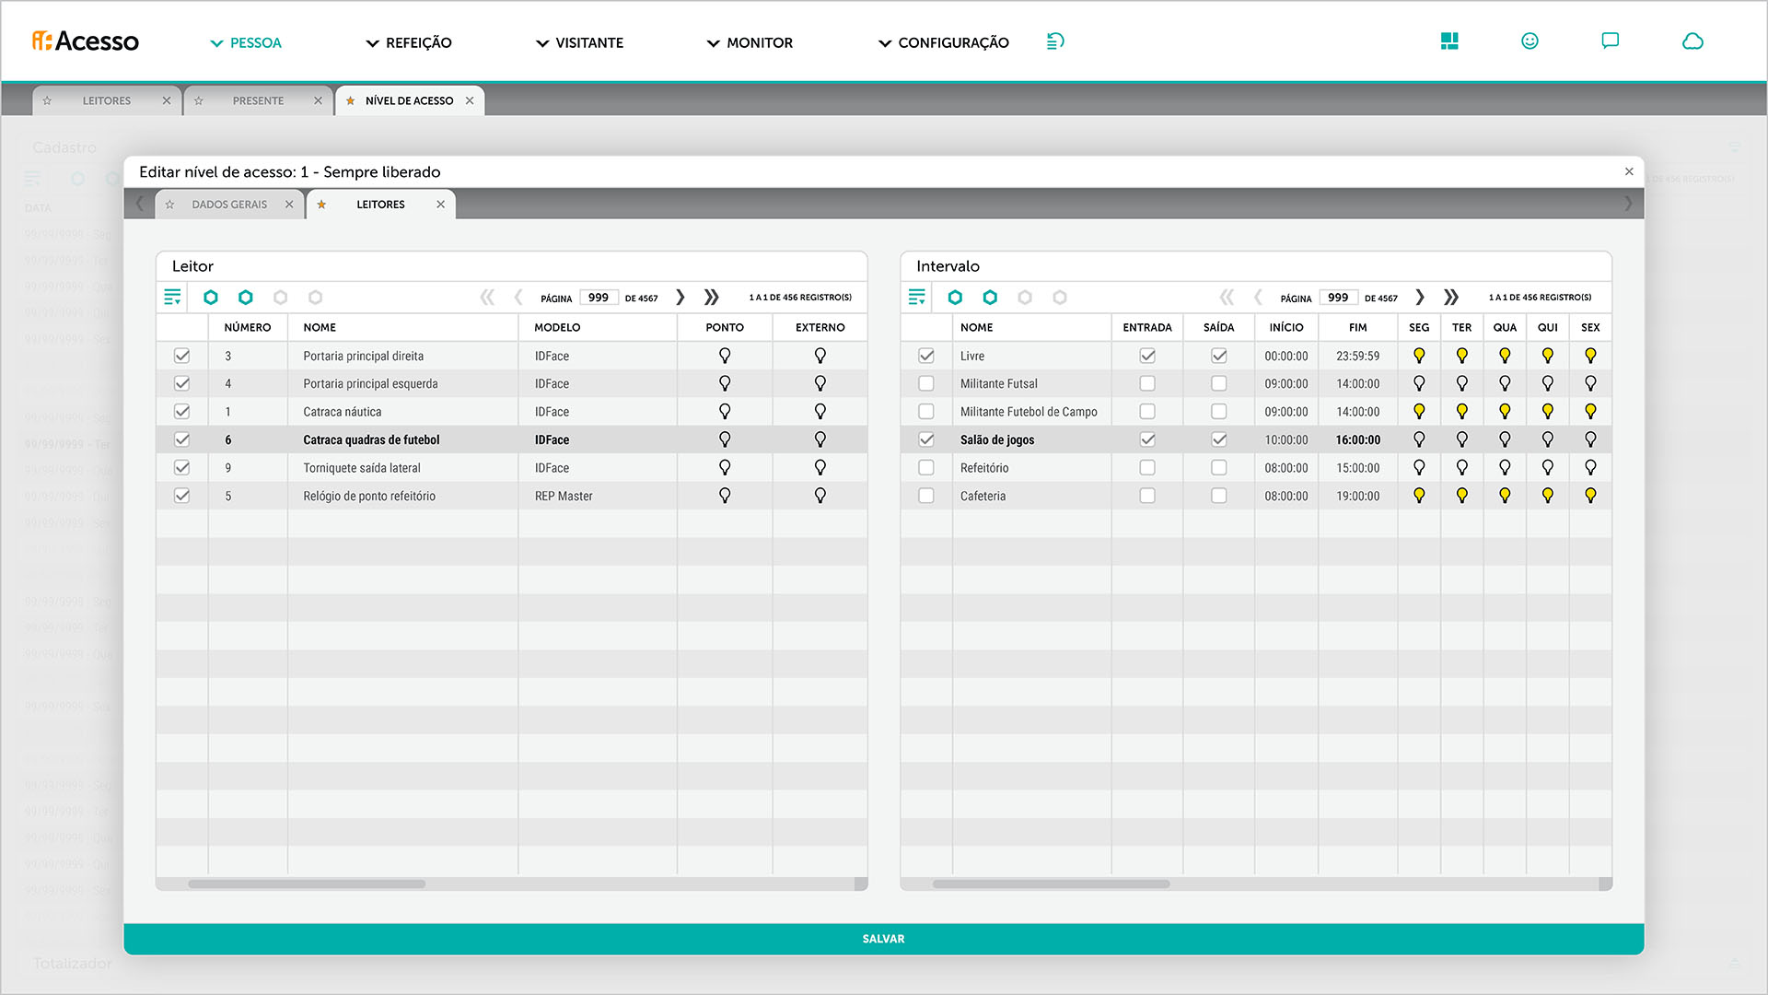Click the dashboard grid icon in the header

point(1449,41)
